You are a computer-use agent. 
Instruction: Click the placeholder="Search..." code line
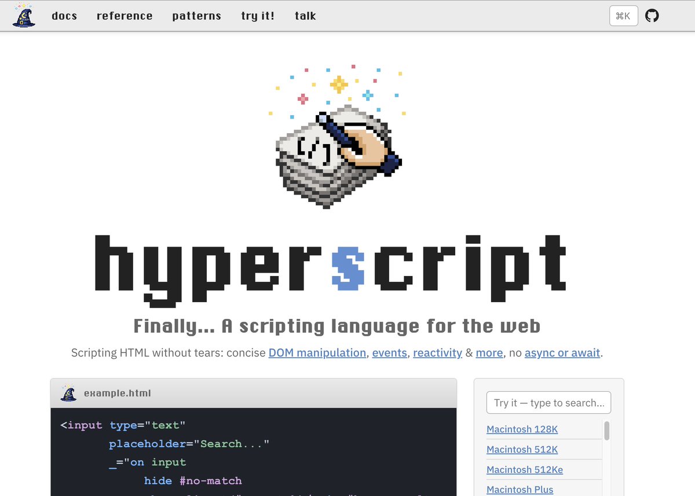[x=189, y=444]
